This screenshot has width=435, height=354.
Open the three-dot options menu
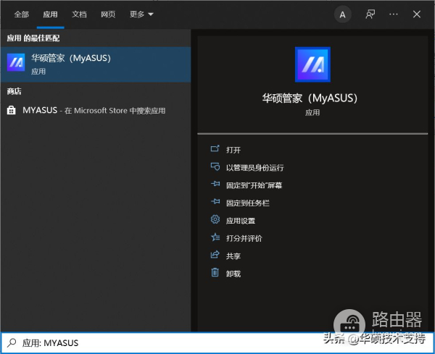(394, 14)
